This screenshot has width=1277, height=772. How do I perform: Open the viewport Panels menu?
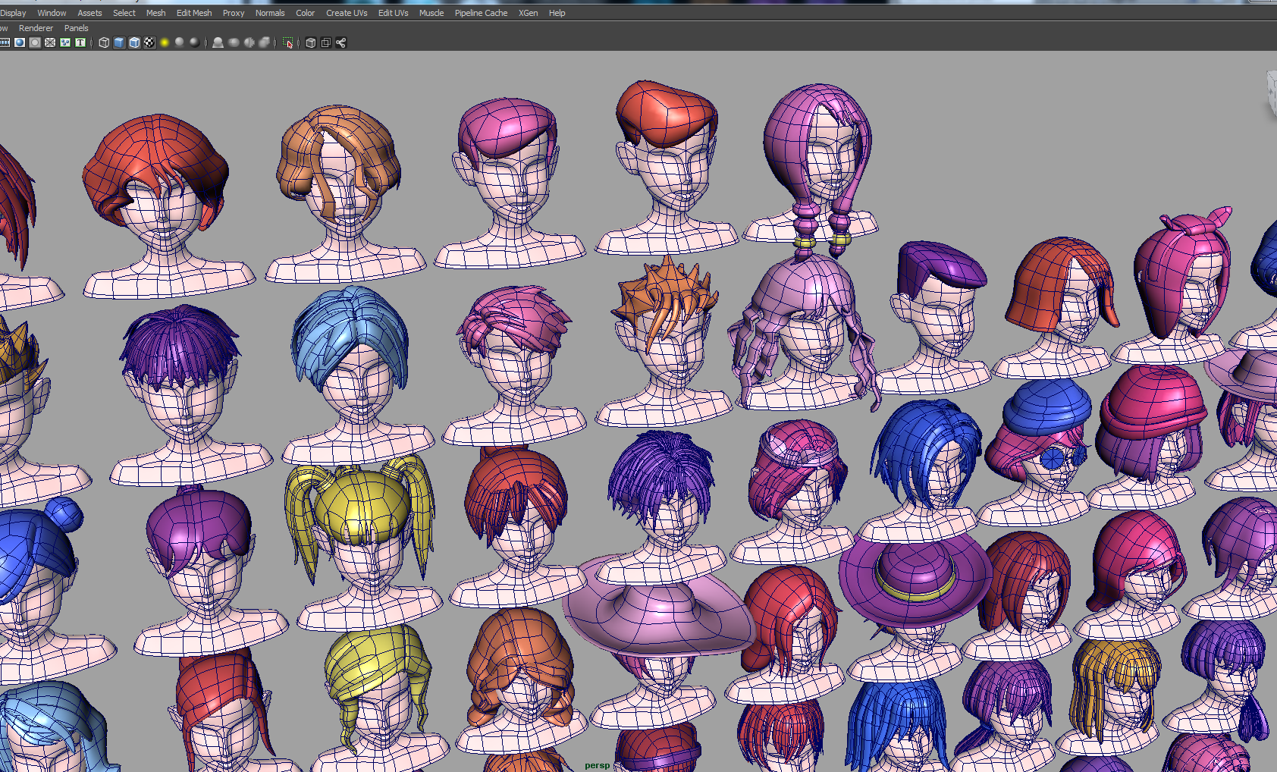pos(76,28)
